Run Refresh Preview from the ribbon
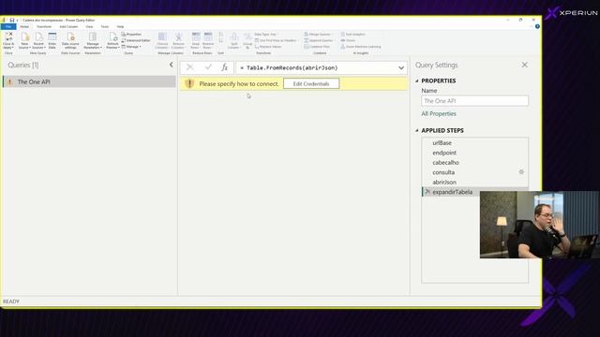The height and width of the screenshot is (337, 600). tap(112, 40)
